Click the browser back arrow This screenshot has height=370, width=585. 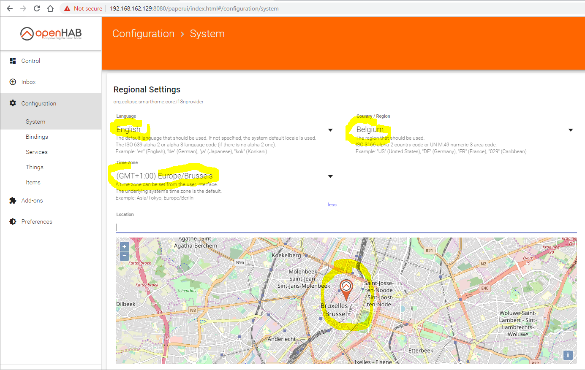(x=10, y=8)
